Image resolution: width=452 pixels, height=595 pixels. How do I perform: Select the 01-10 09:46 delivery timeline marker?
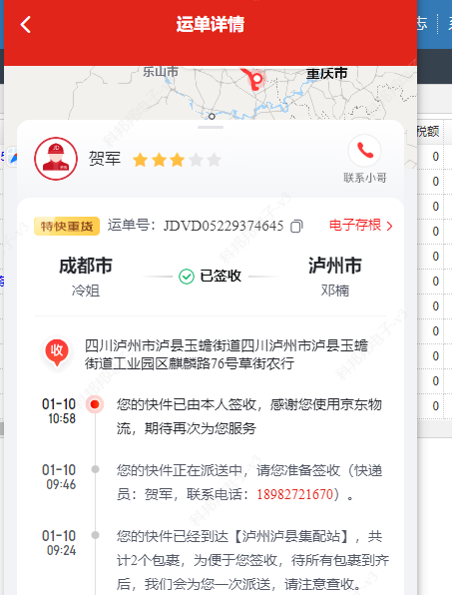(x=95, y=470)
